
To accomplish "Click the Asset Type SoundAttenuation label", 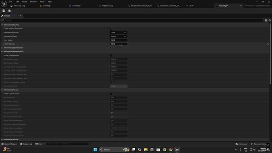I will [257, 6].
